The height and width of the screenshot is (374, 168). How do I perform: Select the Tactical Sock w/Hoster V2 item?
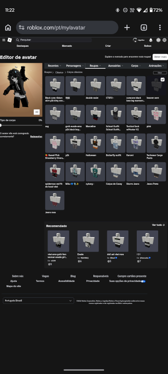pyautogui.click(x=136, y=115)
